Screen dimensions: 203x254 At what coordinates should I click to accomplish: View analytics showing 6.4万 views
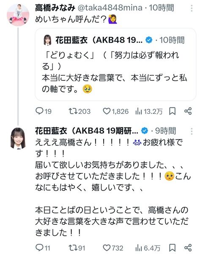pos(139,248)
